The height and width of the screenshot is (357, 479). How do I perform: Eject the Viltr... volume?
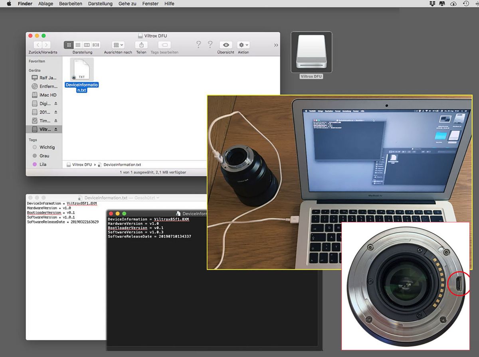56,129
